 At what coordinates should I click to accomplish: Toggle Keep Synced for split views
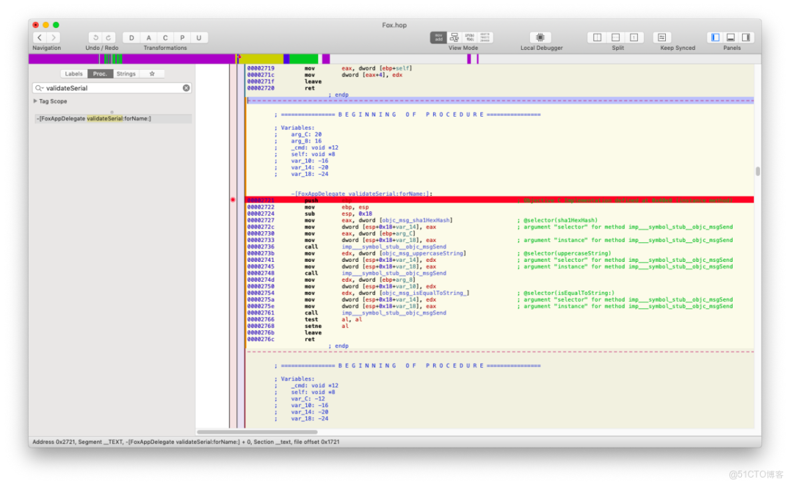663,37
